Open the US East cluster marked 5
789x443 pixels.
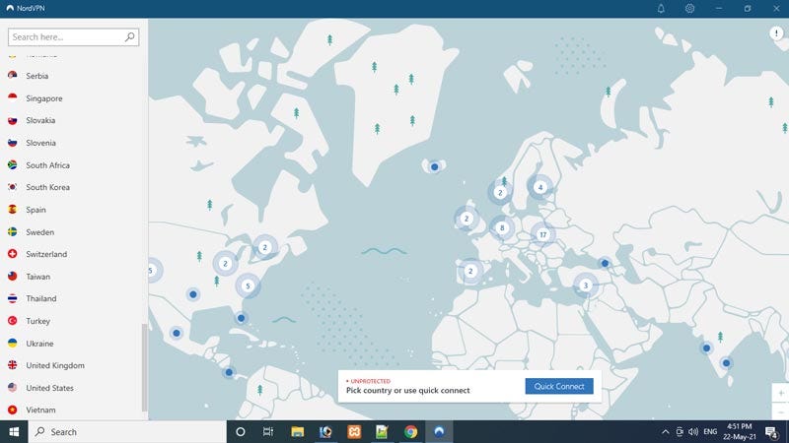[x=248, y=286]
